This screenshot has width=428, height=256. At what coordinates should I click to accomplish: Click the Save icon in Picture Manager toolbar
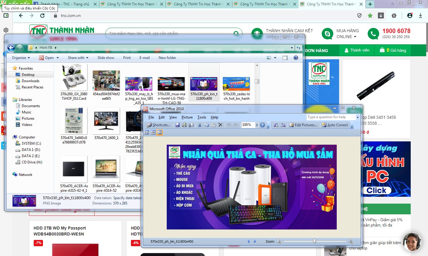point(177,125)
